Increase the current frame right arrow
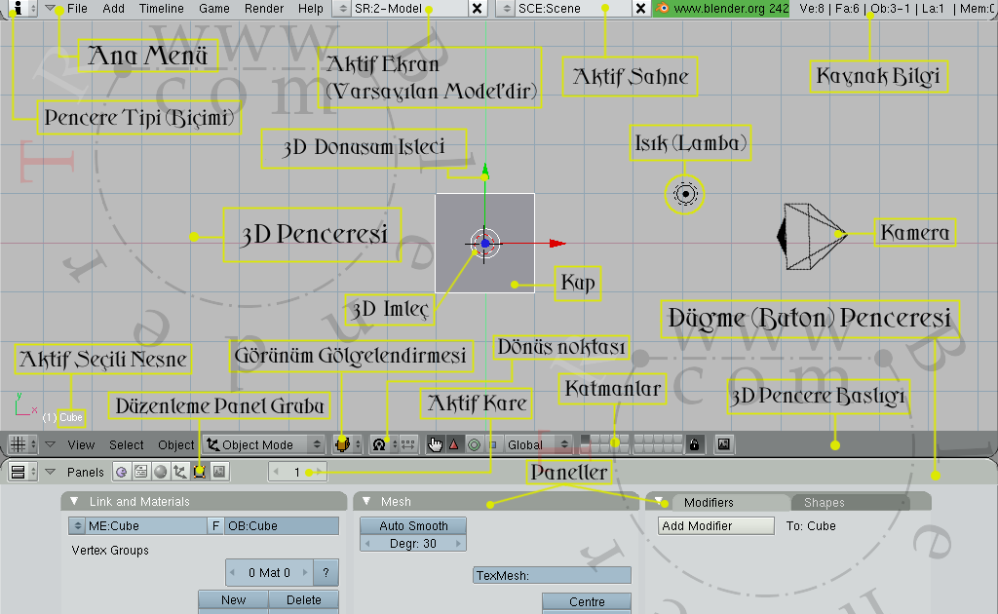This screenshot has height=614, width=998. click(x=320, y=472)
